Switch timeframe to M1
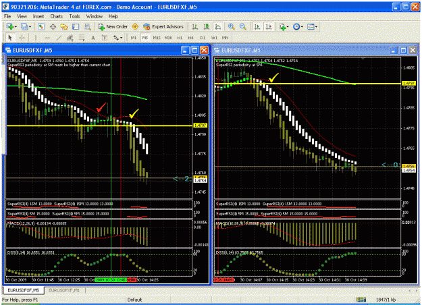 (134, 38)
